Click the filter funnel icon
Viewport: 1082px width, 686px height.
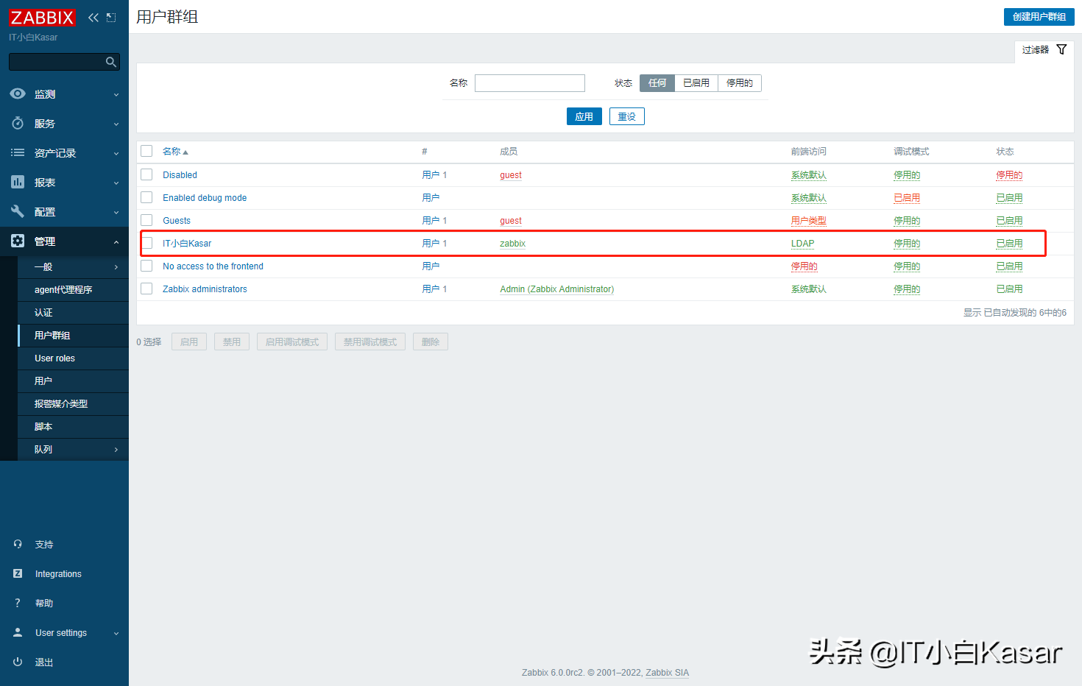point(1061,49)
